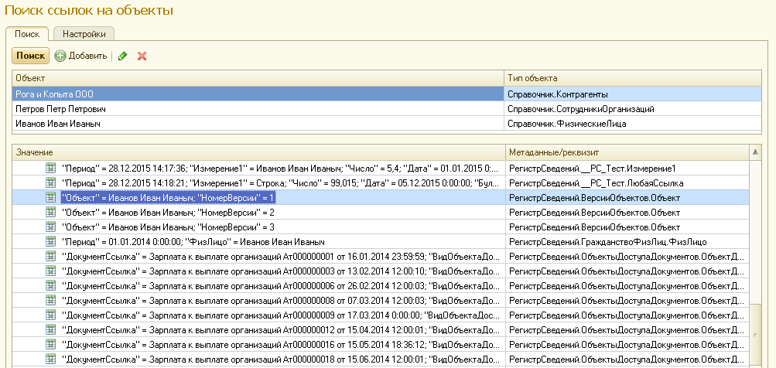Click register icon of the НомерВерсии = 2 row
Viewport: 776px width, 368px height.
(x=51, y=213)
